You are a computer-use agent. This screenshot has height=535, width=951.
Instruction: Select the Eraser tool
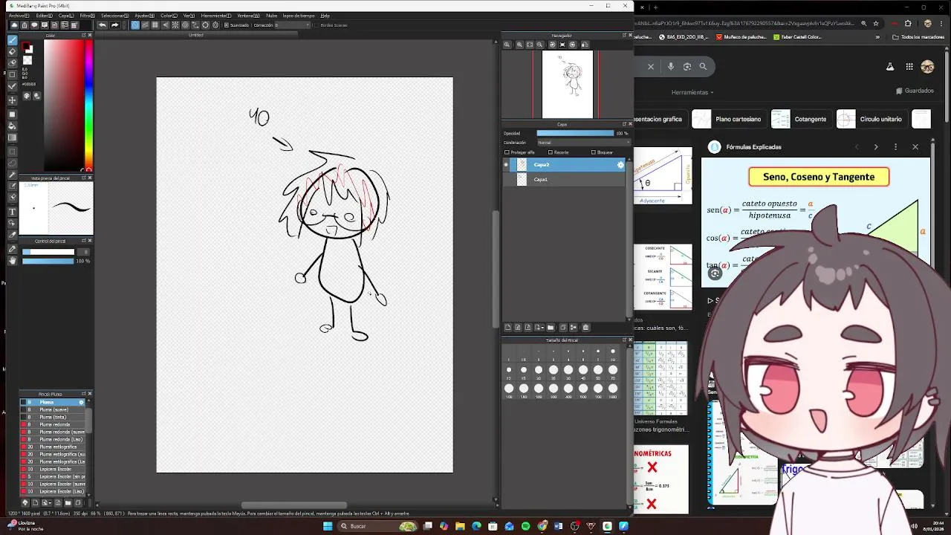(x=12, y=52)
